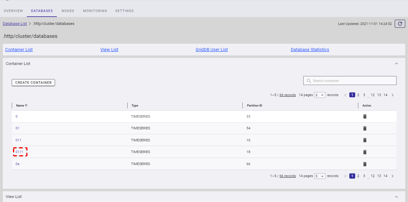Jump to page 14 in top pagination
The image size is (408, 202).
(x=385, y=95)
